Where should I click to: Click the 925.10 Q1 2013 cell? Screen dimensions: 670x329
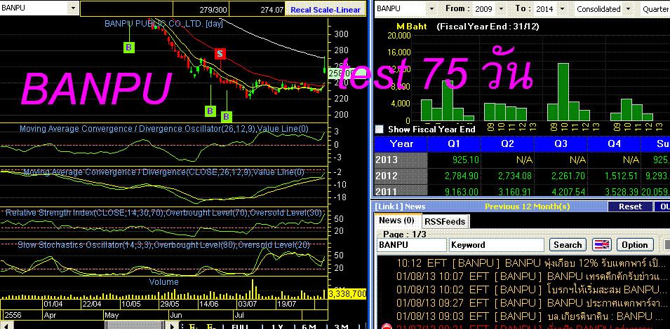[455, 160]
